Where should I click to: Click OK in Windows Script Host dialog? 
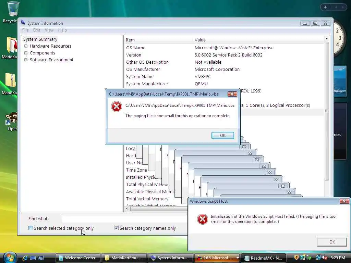[x=332, y=242]
